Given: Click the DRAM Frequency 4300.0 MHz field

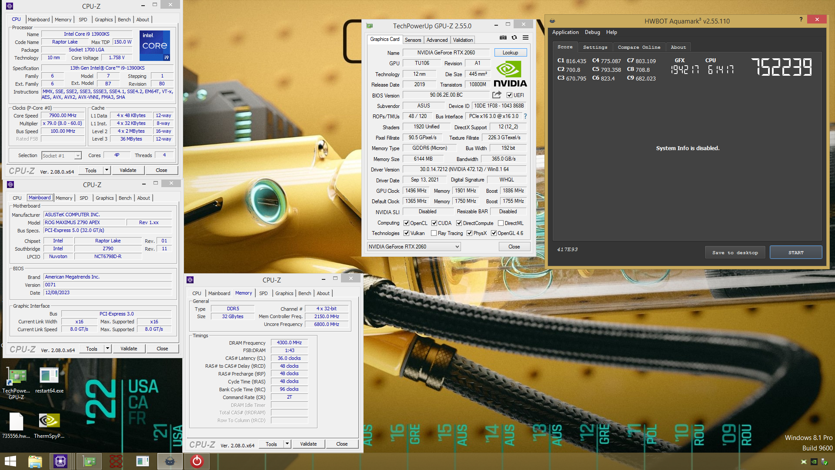Looking at the screenshot, I should pos(289,342).
